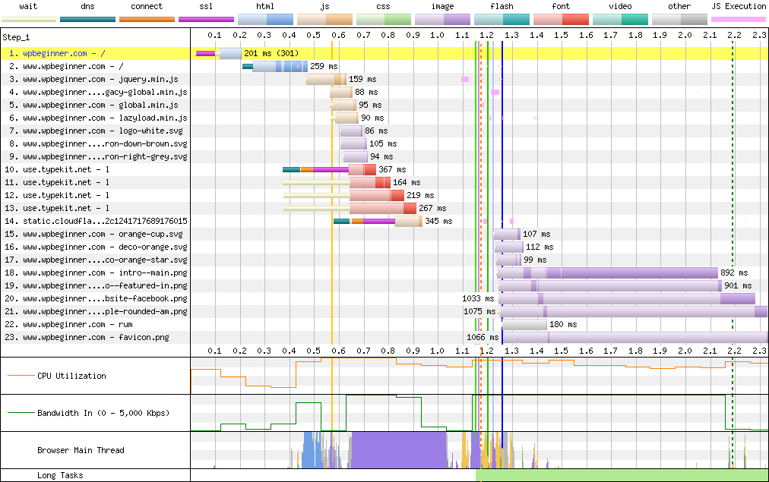Screen dimensions: 769x482
Task: Click the font legend color swatch
Action: 561,18
